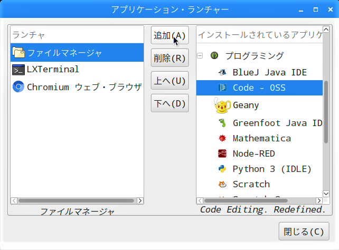Select LXTerminal in launcher list
The height and width of the screenshot is (250, 339).
click(x=77, y=70)
